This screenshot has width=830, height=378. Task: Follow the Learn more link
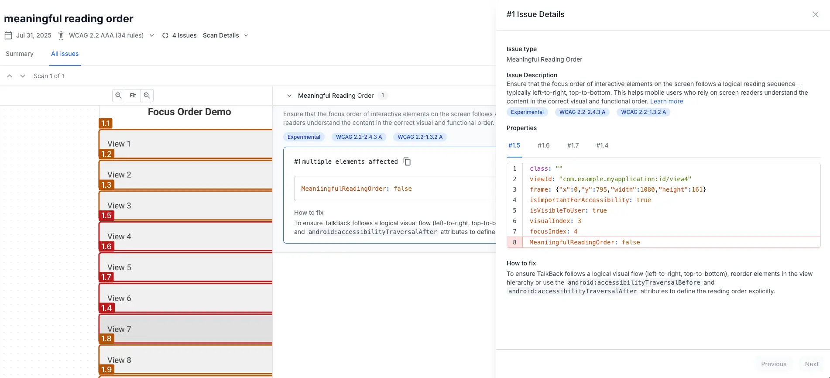pyautogui.click(x=666, y=101)
